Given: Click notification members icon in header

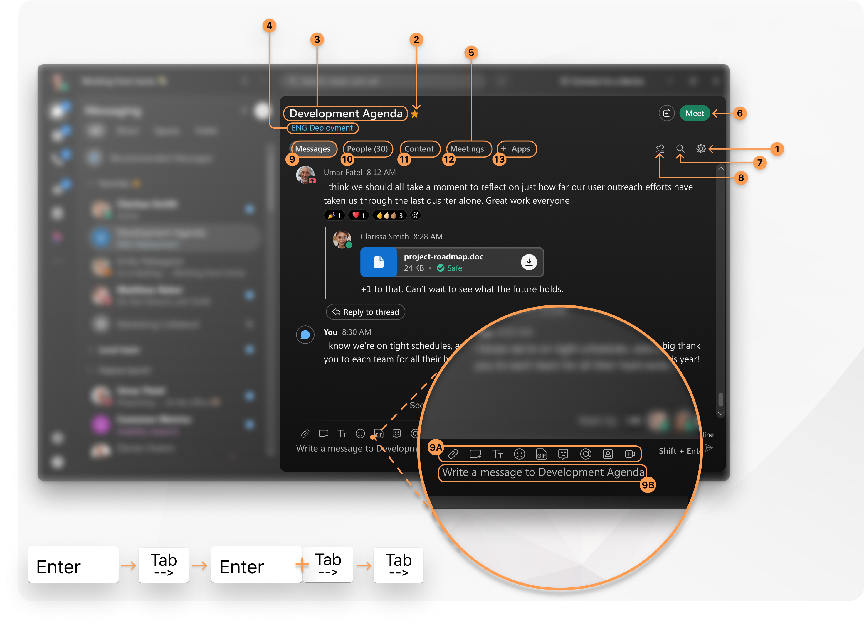Looking at the screenshot, I should tap(660, 148).
